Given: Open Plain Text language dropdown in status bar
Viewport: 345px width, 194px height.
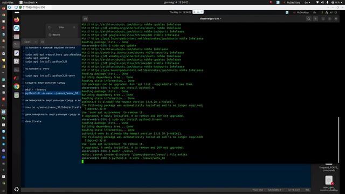Looking at the screenshot, I should click(x=259, y=190).
